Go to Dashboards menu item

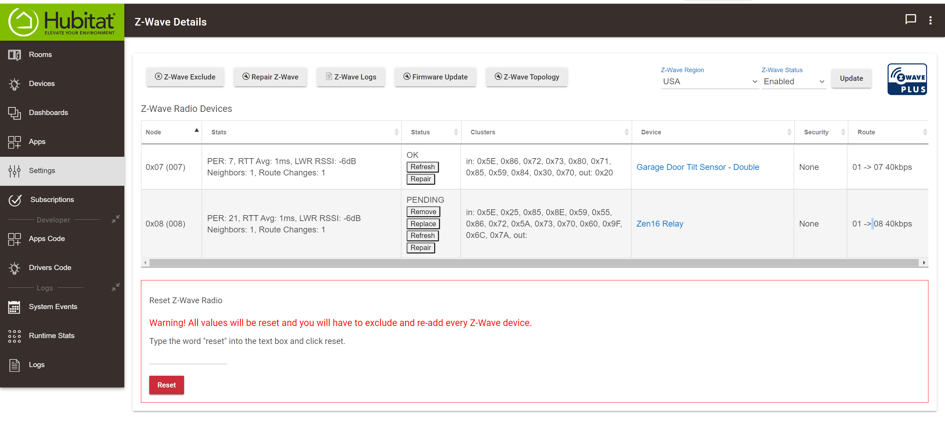tap(62, 113)
